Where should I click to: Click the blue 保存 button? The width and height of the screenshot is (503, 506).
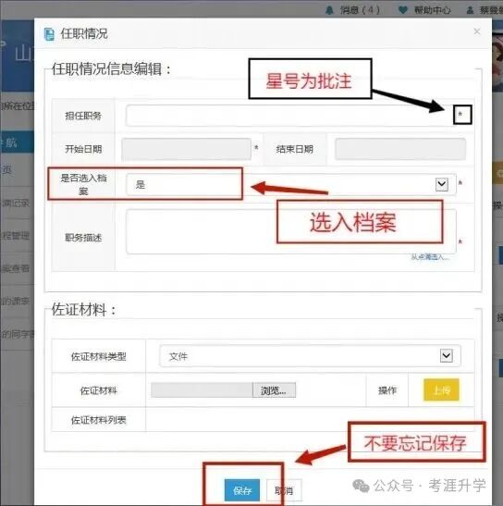coord(242,490)
